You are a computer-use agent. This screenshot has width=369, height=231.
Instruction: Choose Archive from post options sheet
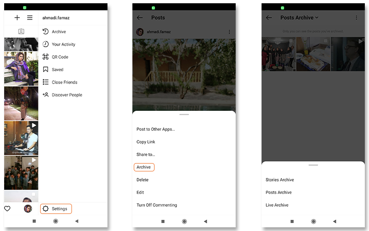[x=144, y=167]
